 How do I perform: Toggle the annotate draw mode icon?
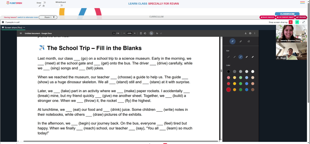(151, 33)
